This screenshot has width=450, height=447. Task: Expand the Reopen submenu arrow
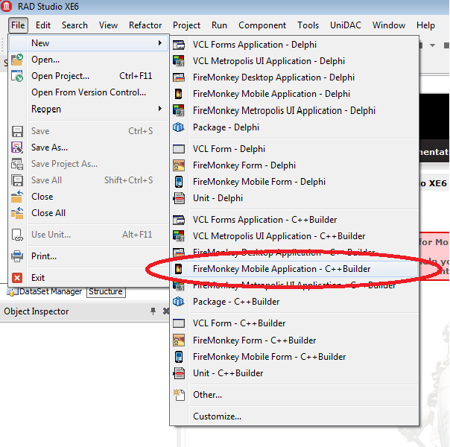(x=160, y=109)
